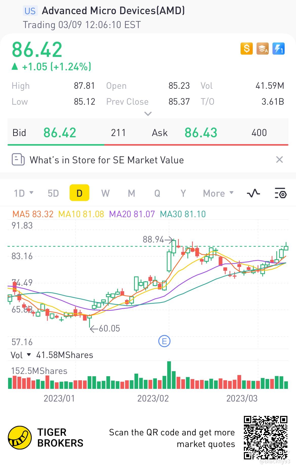This screenshot has width=296, height=468.
Task: Open the More timeframes dropdown
Action: coord(218,193)
